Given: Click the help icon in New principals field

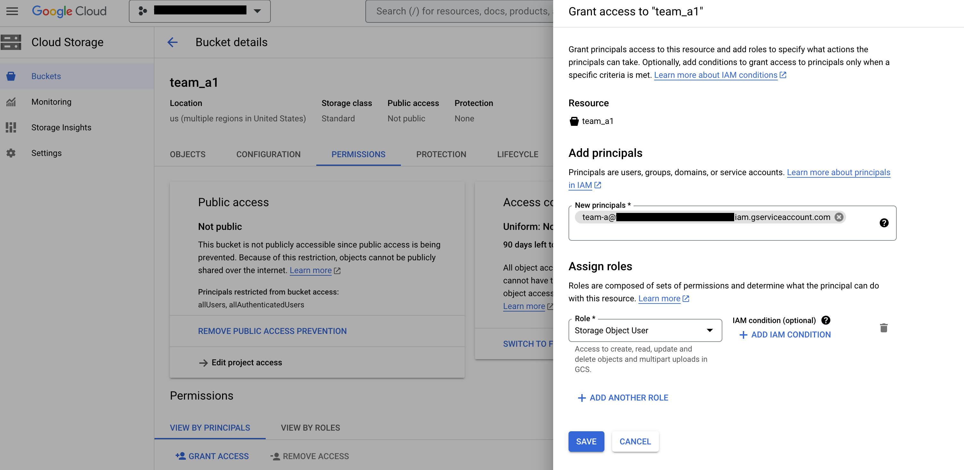Looking at the screenshot, I should point(884,223).
